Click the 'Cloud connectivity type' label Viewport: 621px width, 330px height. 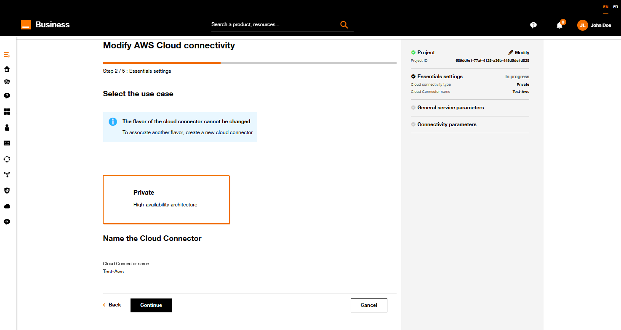(431, 84)
